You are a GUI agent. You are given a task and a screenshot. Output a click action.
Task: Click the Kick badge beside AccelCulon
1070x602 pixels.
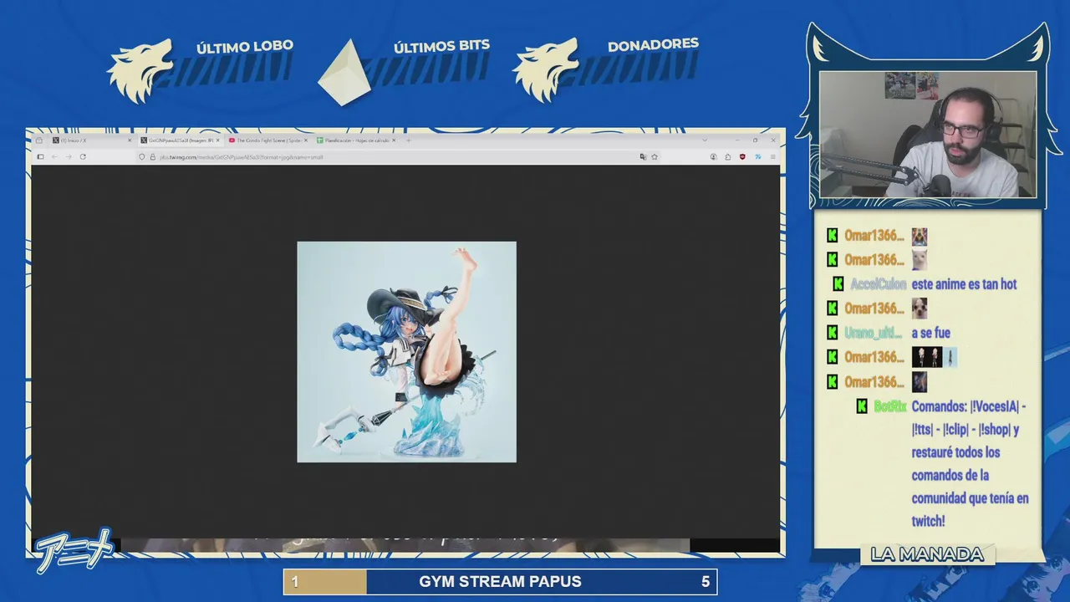tap(838, 284)
